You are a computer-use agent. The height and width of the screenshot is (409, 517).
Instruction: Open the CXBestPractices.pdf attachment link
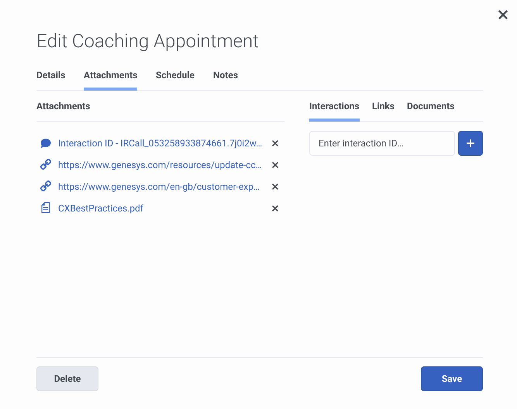point(101,208)
